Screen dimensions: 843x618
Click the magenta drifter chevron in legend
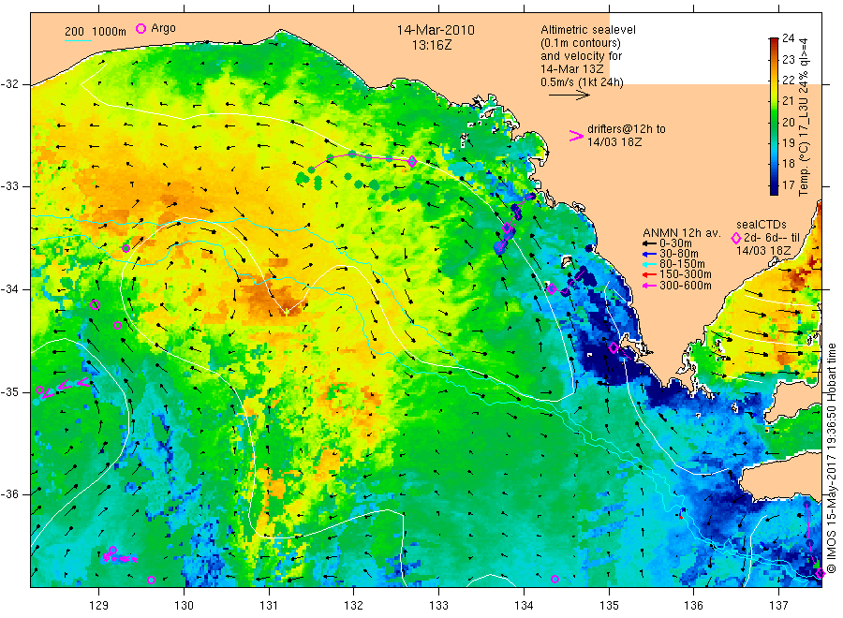tap(576, 136)
